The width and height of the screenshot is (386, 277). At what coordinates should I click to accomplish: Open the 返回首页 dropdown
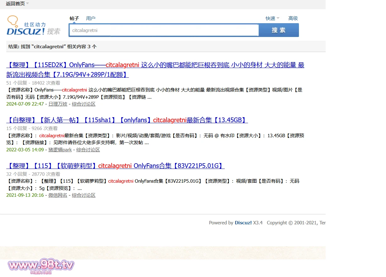pos(17,4)
